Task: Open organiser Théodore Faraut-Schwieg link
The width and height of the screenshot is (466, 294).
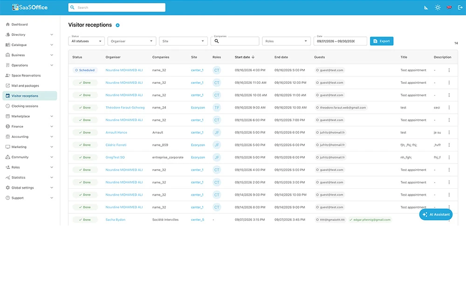Action: (x=125, y=108)
